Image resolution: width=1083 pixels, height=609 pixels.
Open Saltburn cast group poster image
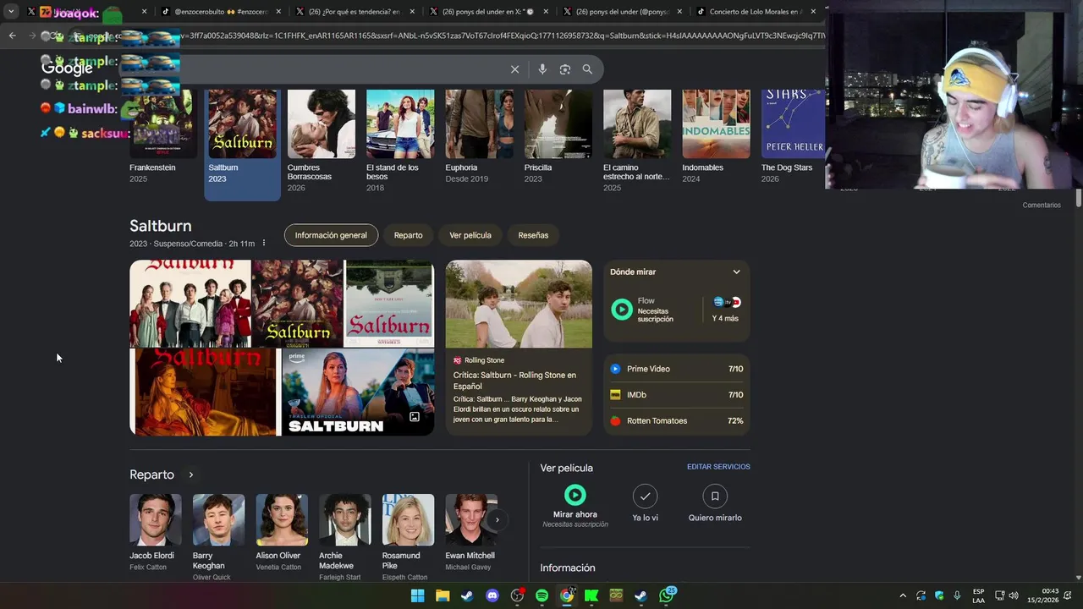190,304
